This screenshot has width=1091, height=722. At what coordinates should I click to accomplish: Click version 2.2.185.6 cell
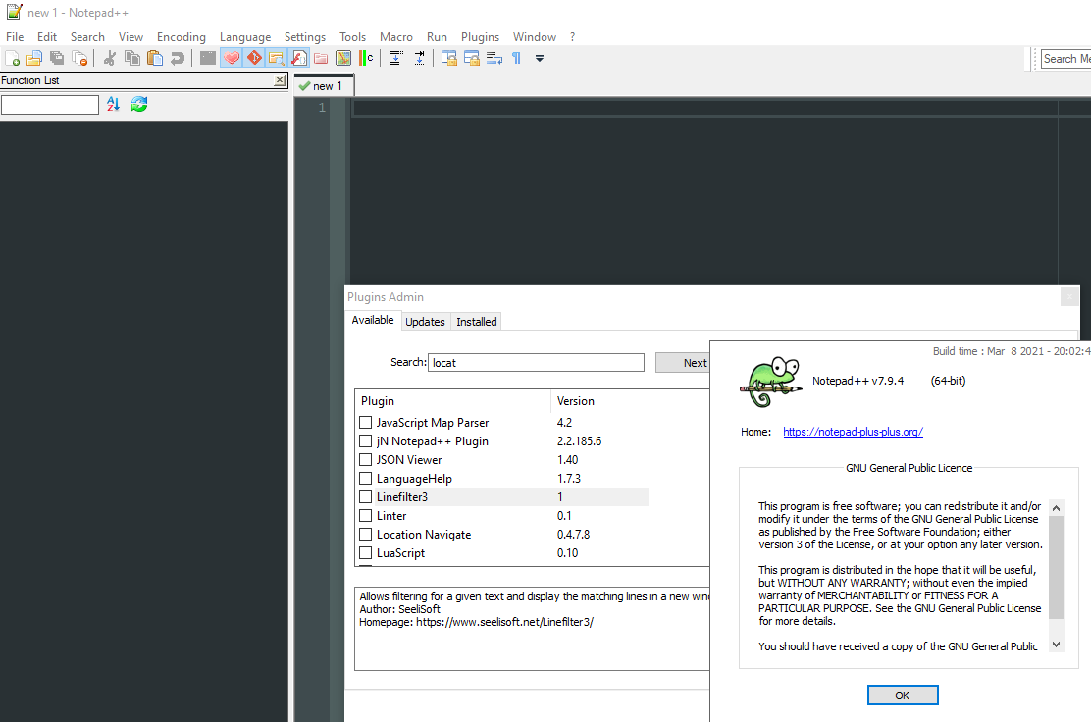(580, 441)
